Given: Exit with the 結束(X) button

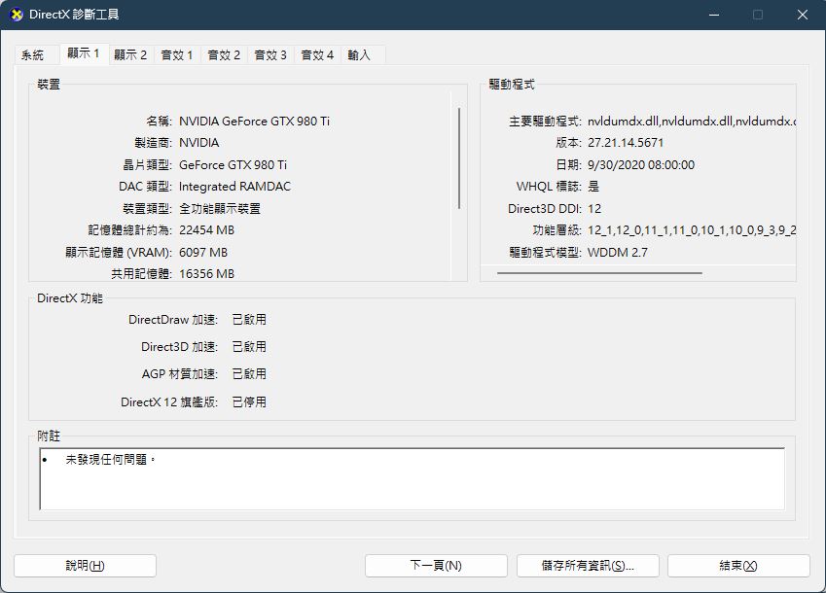Looking at the screenshot, I should point(738,566).
